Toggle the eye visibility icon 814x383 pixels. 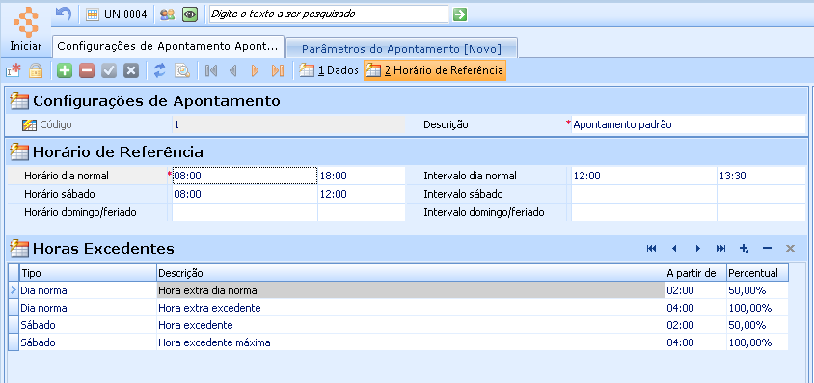(x=190, y=14)
